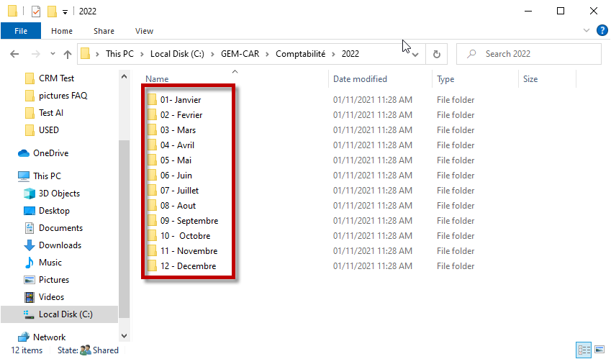611x359 pixels.
Task: Select OneDrive in the navigation pane
Action: click(50, 153)
